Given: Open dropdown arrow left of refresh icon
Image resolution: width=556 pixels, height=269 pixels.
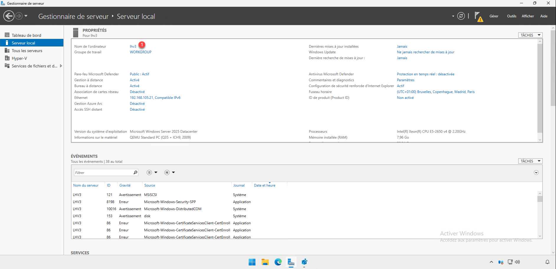Looking at the screenshot, I should point(453,16).
